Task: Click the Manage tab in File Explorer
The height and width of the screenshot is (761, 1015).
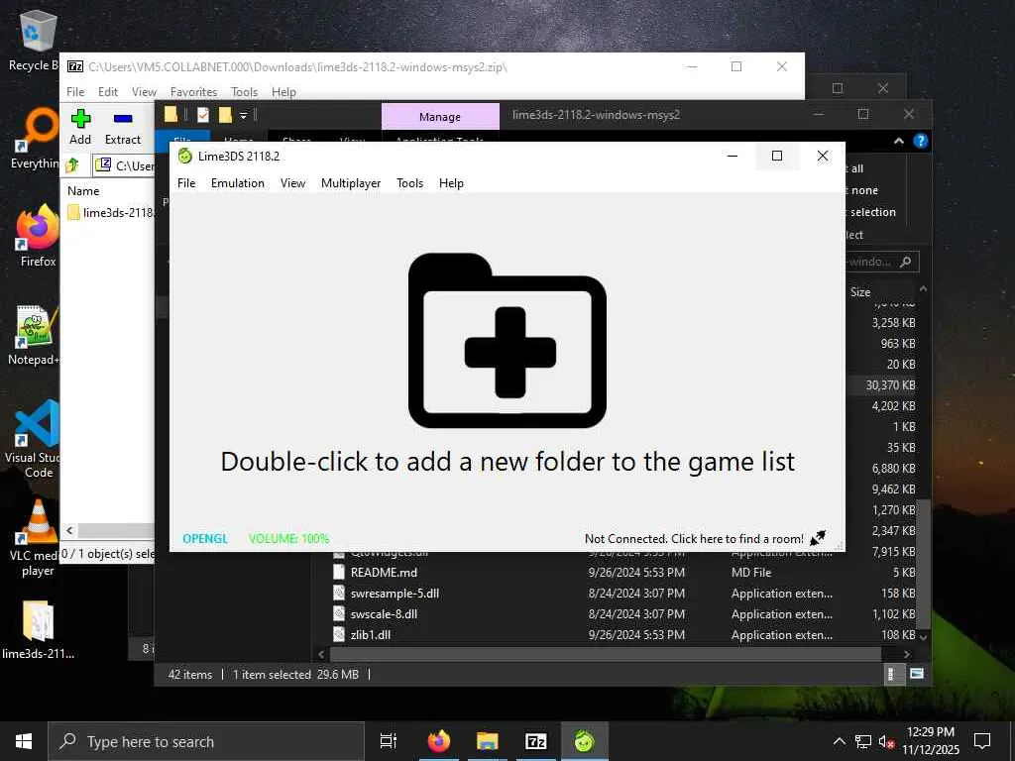Action: coord(440,117)
